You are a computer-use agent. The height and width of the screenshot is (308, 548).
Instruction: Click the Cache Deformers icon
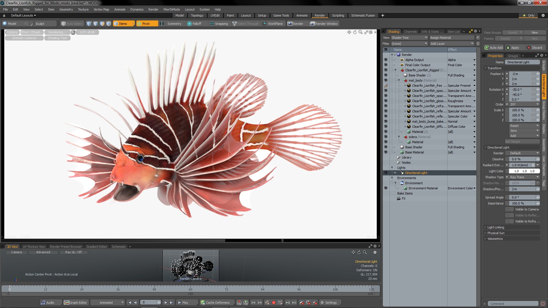point(203,303)
